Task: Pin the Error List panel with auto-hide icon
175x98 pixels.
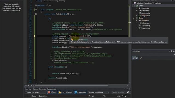Action: click(x=127, y=89)
